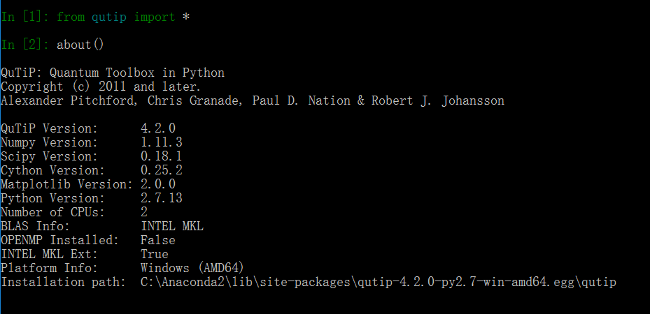
Task: Click the Python version value 2.7.13
Action: point(162,198)
